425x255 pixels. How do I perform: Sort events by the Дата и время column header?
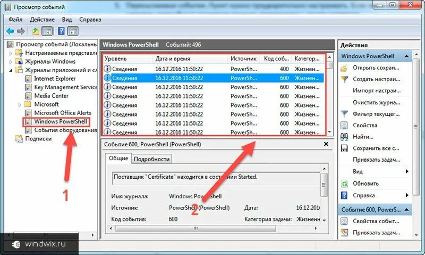(190, 59)
